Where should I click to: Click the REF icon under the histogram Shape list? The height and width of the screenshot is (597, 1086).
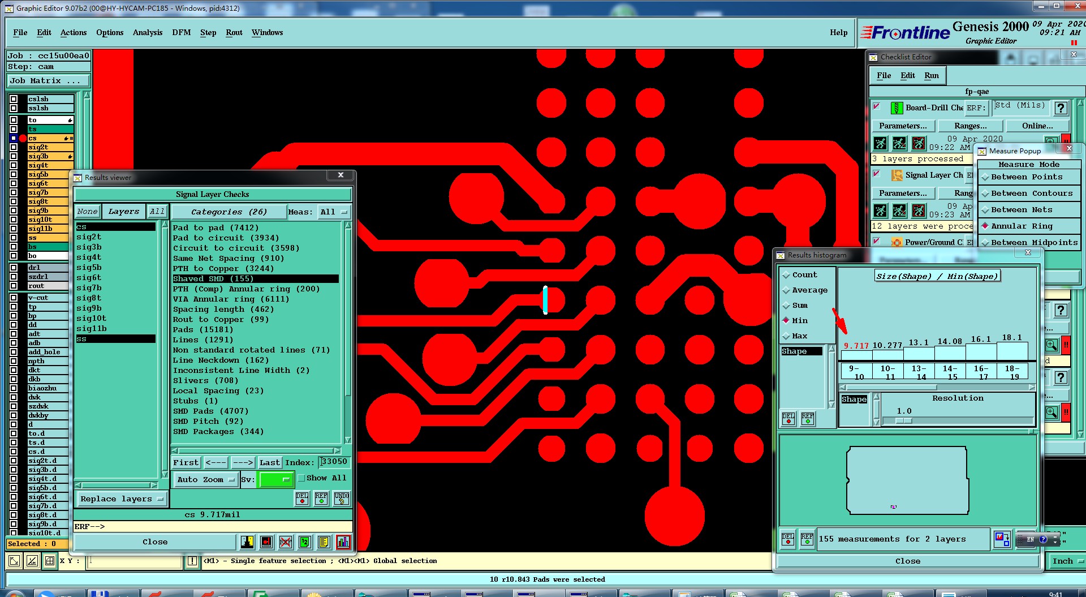(808, 418)
